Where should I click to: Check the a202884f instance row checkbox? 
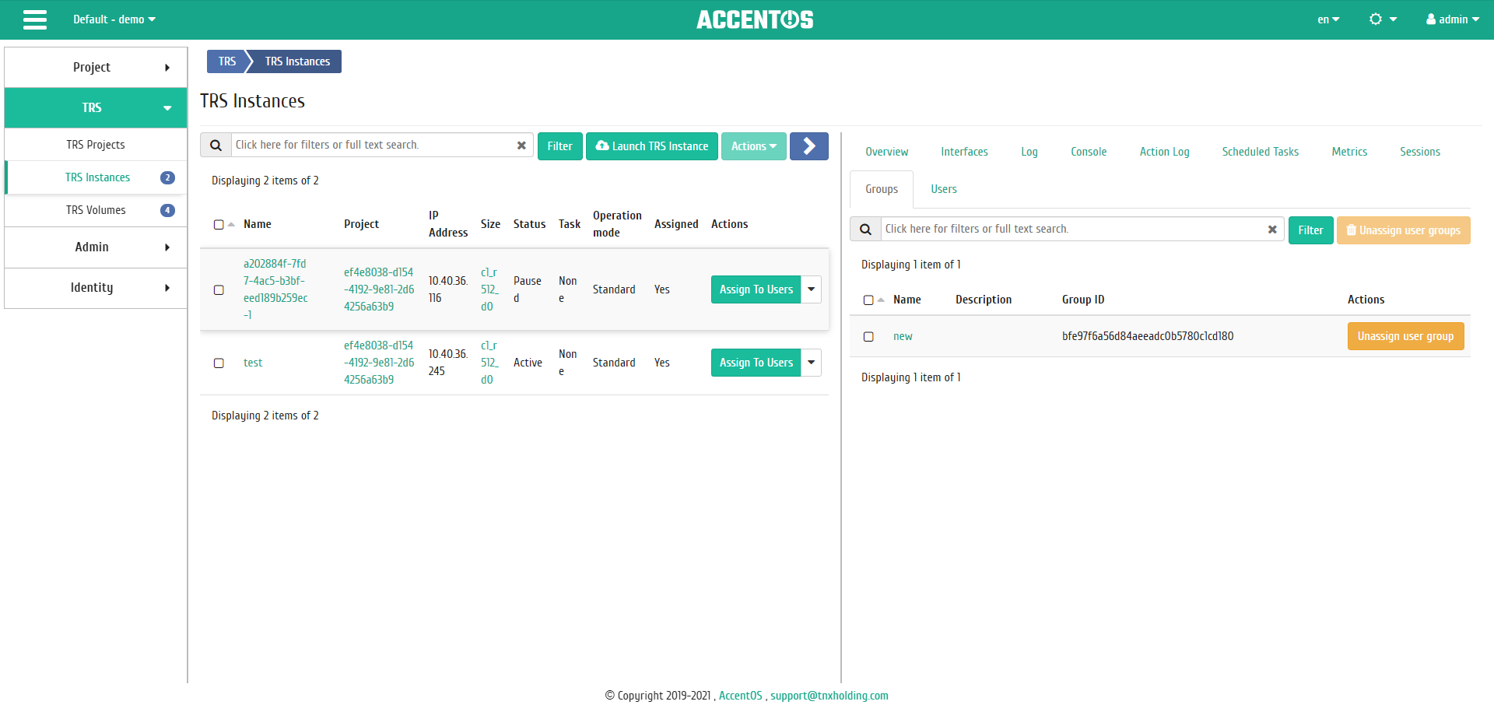click(x=219, y=289)
